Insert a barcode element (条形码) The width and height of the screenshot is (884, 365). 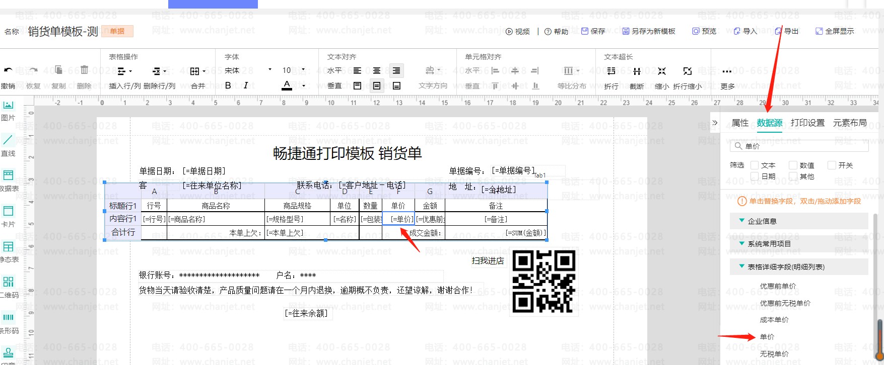coord(9,323)
